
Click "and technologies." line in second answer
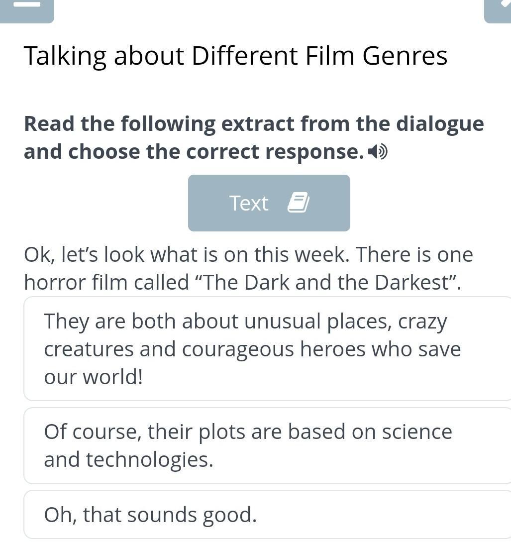[x=128, y=460]
